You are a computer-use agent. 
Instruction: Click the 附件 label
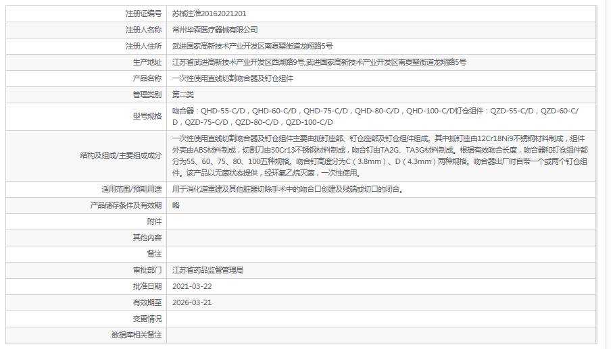154,221
